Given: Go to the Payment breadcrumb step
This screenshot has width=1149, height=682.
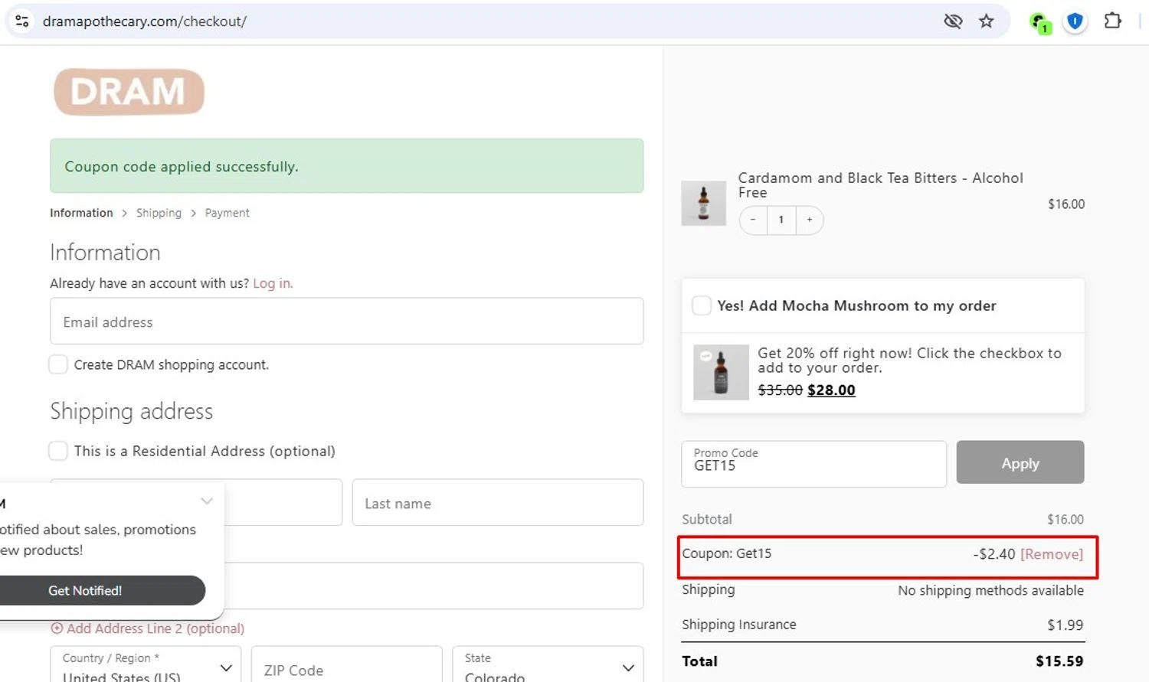Looking at the screenshot, I should (227, 213).
